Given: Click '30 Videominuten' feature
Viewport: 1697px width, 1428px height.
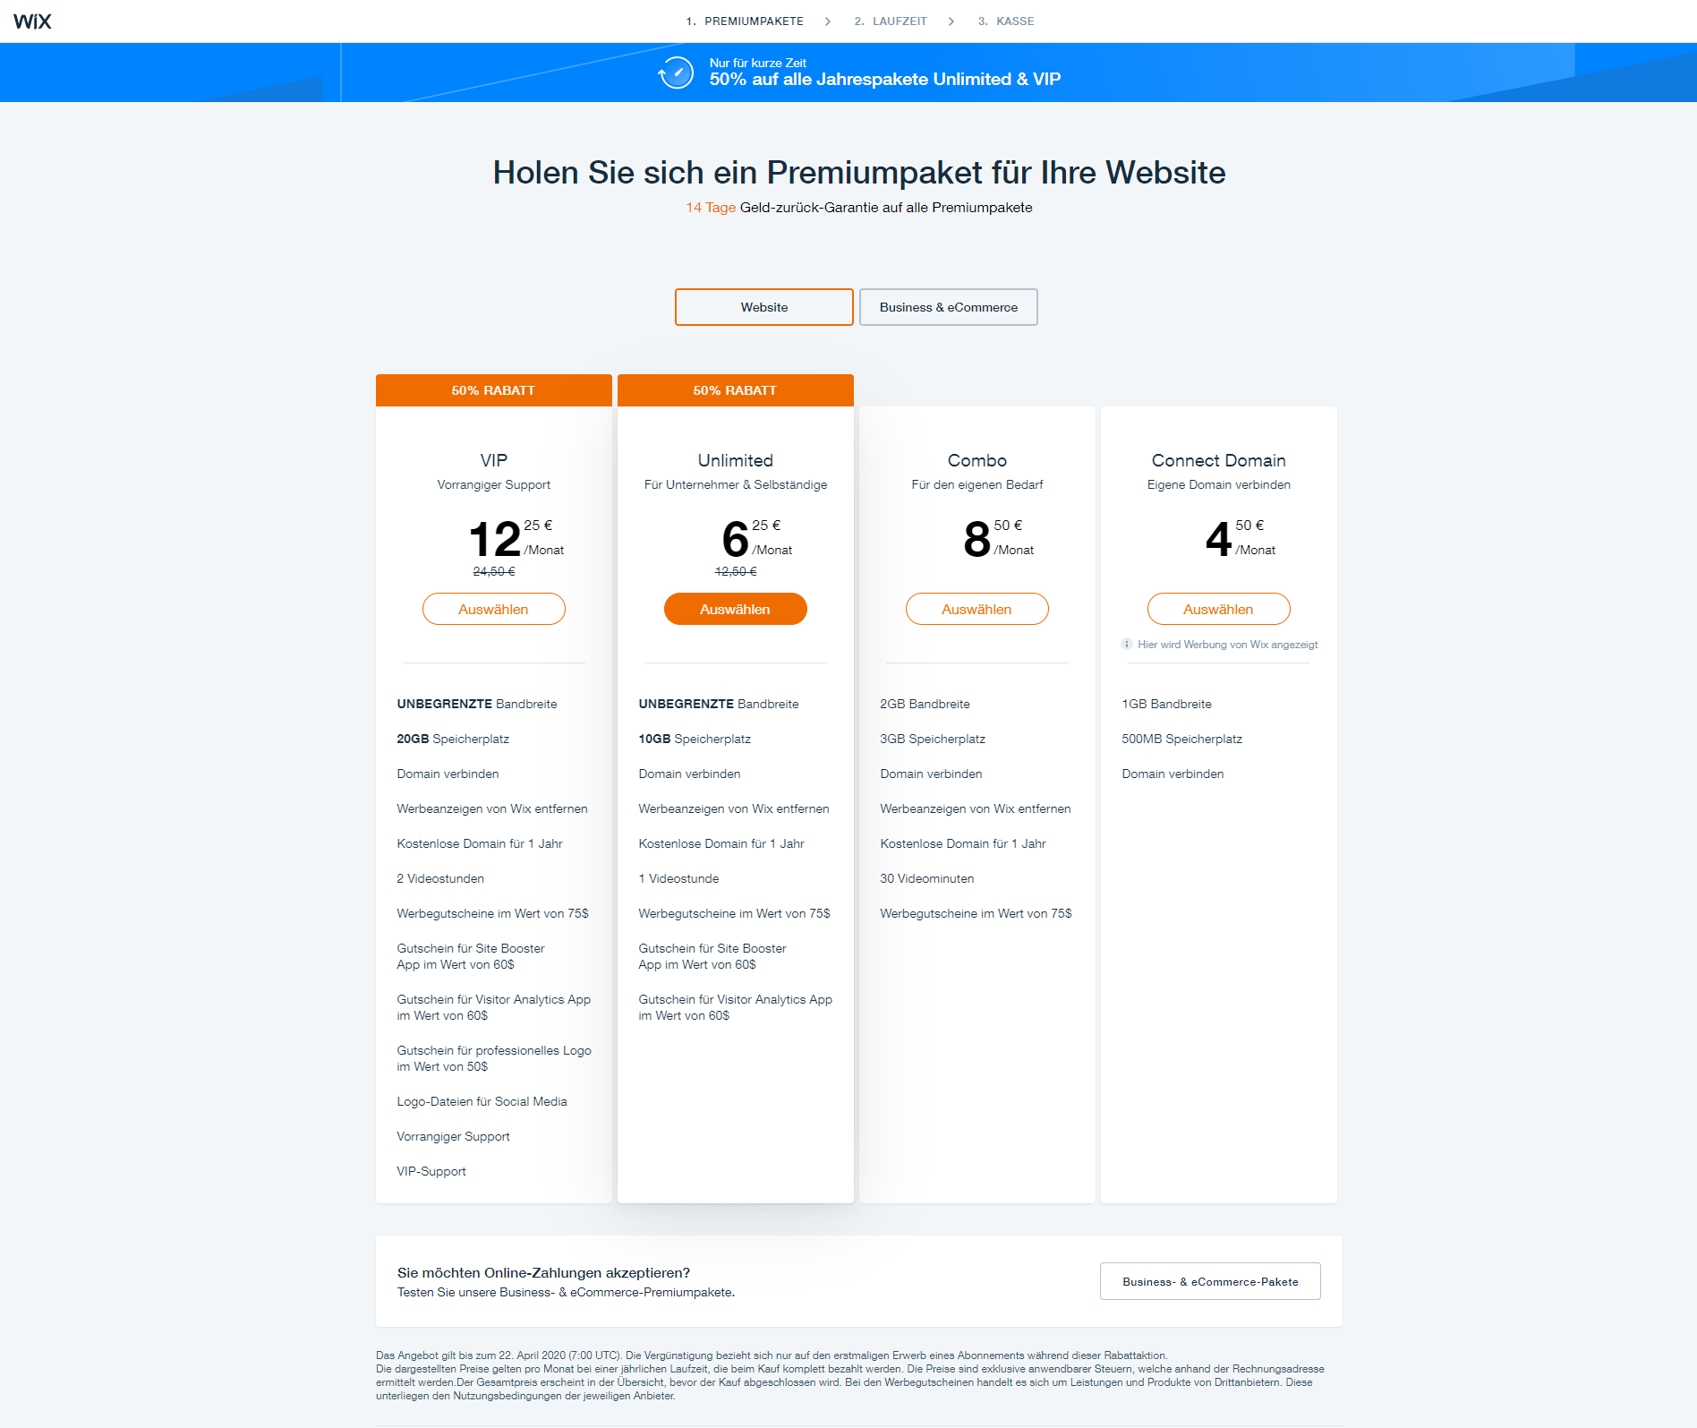Looking at the screenshot, I should coord(926,878).
